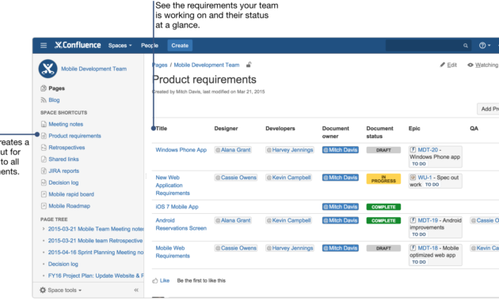
Task: Open New Web Application Requirements page
Action: point(173,186)
